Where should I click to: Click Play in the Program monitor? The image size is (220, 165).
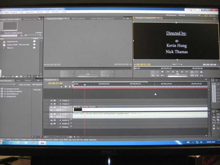pyautogui.click(x=177, y=72)
